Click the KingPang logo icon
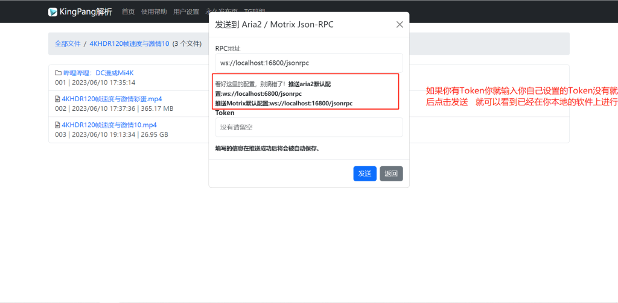This screenshot has height=303, width=618. point(53,12)
